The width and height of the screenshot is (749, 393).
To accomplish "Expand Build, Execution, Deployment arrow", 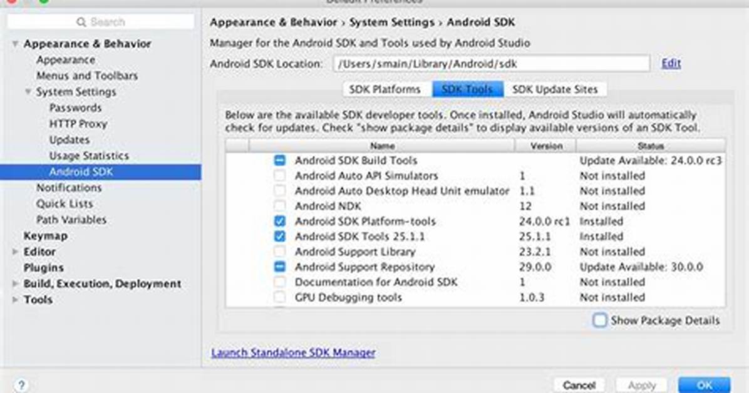I will click(x=15, y=283).
